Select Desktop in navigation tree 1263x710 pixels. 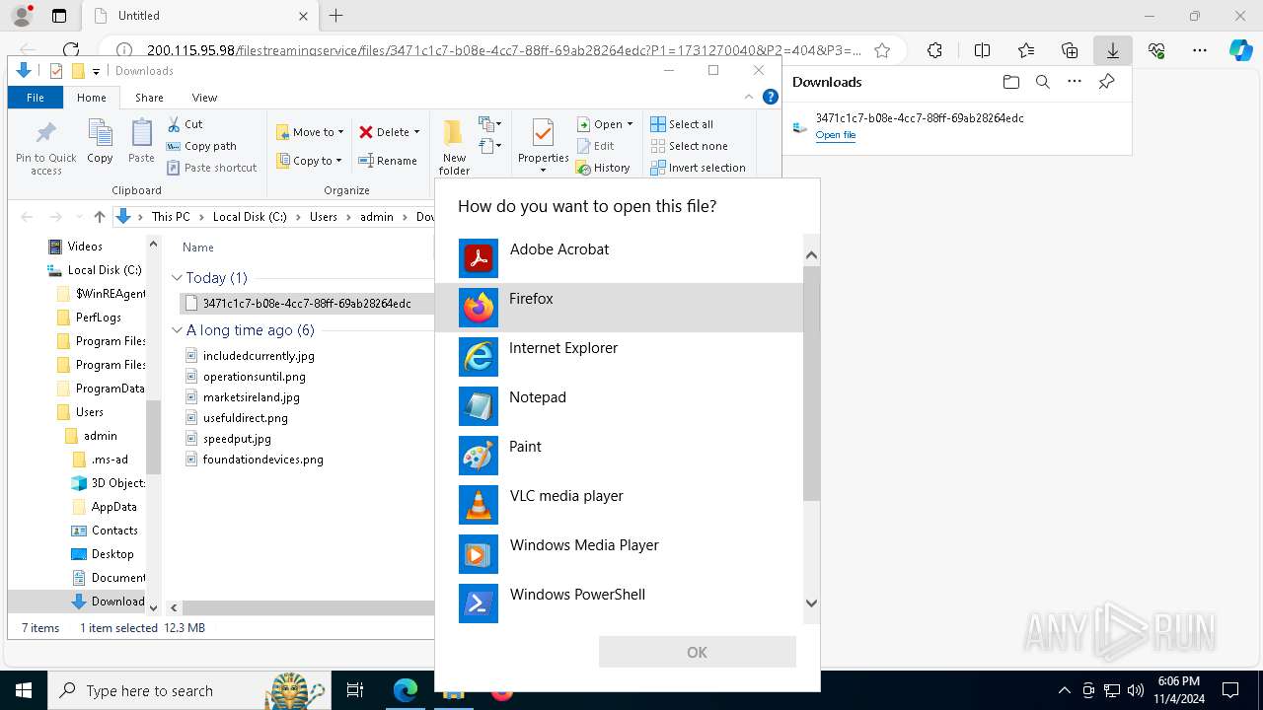click(x=112, y=554)
